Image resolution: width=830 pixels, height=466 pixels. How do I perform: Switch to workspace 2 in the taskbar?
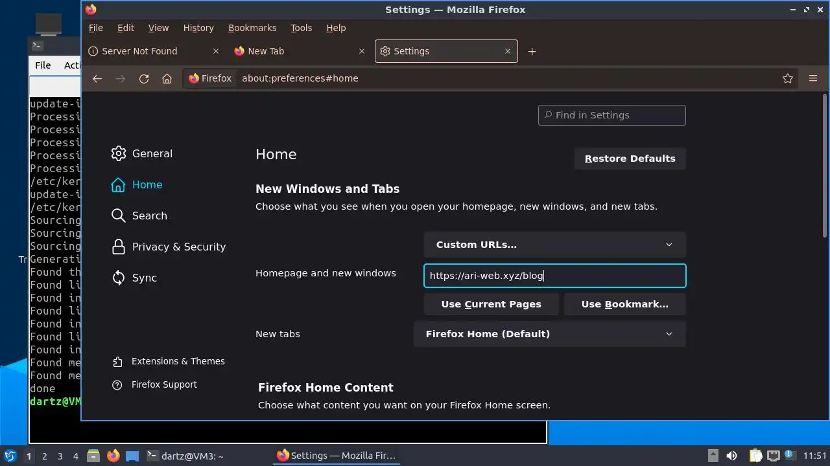pyautogui.click(x=44, y=456)
